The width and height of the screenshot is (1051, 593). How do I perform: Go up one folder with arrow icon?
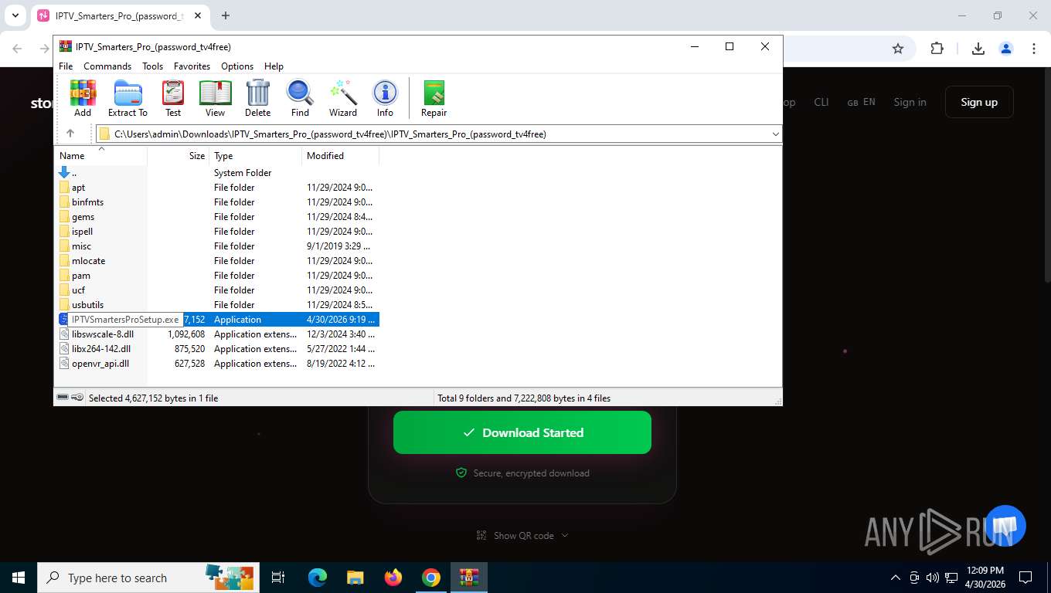[x=70, y=134]
